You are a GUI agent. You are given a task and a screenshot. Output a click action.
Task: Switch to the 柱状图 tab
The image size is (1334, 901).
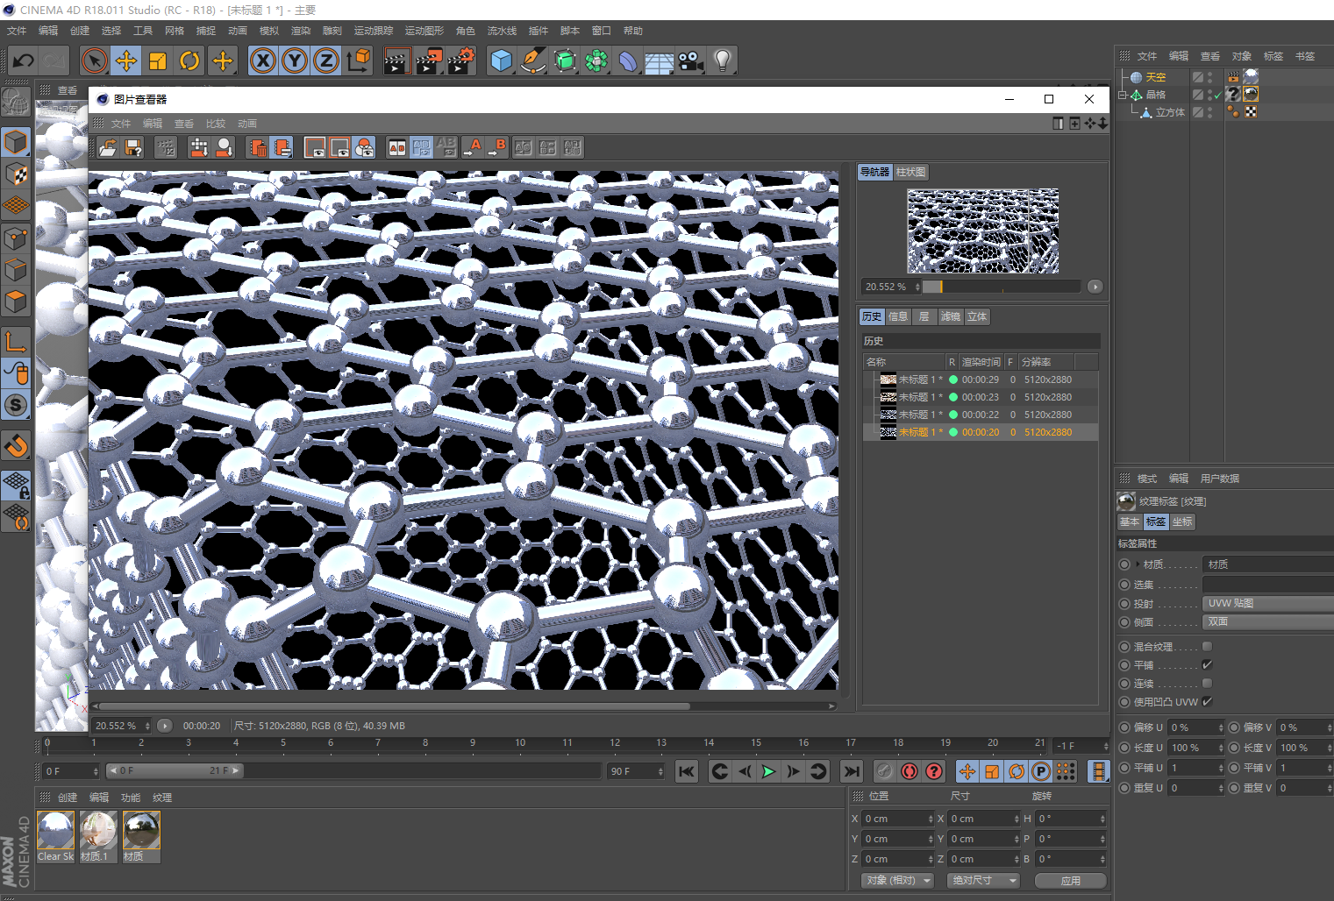(911, 172)
